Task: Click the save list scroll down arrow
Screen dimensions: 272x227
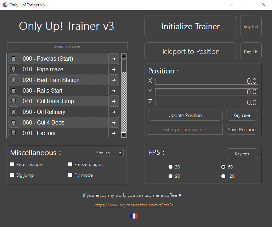Action: pyautogui.click(x=124, y=135)
